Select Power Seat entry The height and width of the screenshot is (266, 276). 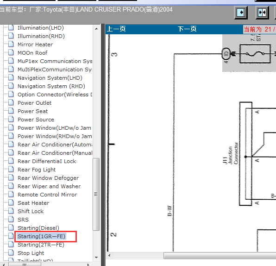33,111
